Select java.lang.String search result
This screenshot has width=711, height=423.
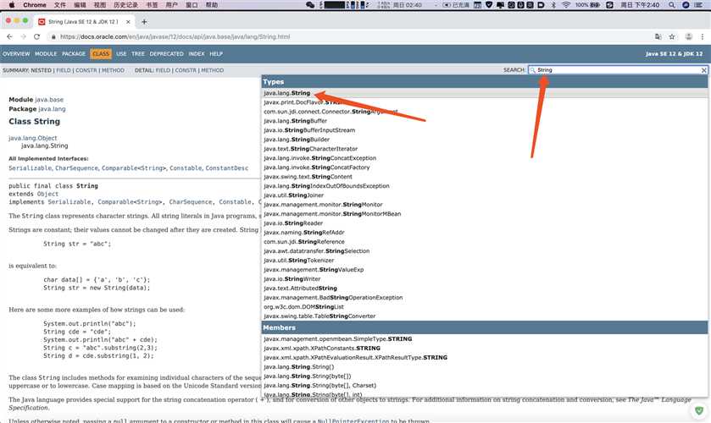[485, 93]
